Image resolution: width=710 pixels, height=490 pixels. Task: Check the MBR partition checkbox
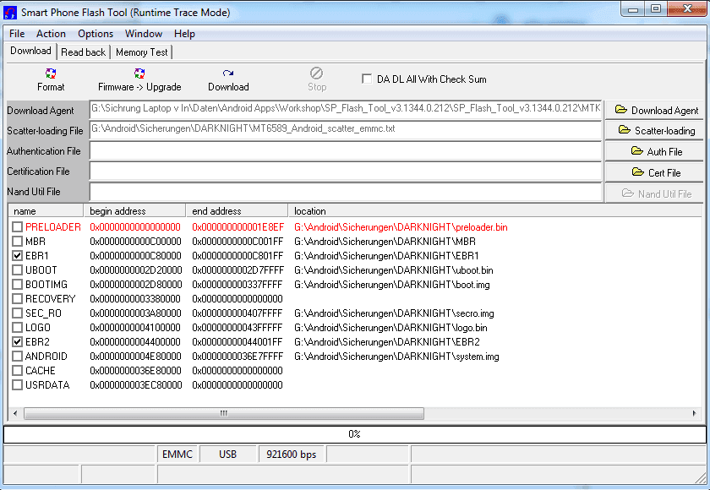click(17, 242)
